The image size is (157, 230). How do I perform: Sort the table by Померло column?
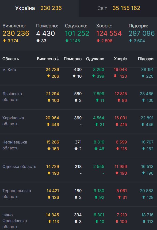(x=72, y=59)
